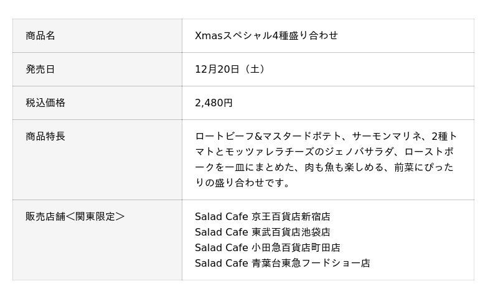Click the モッツァレラチーズ text
The height and width of the screenshot is (299, 498).
pos(274,152)
